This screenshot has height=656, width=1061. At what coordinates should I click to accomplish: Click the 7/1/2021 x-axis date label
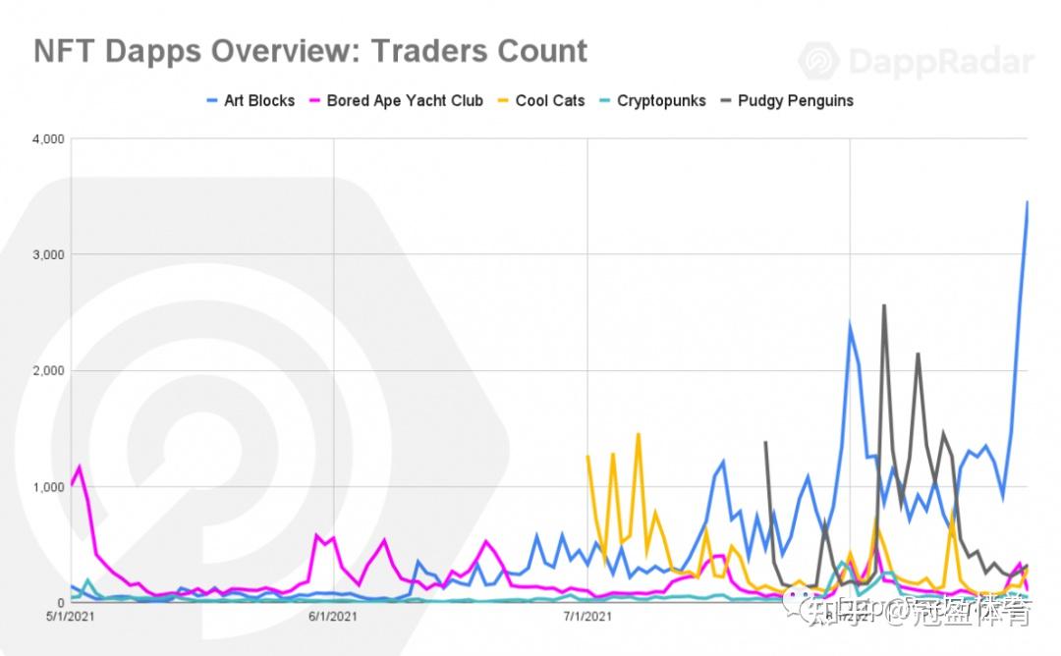587,617
